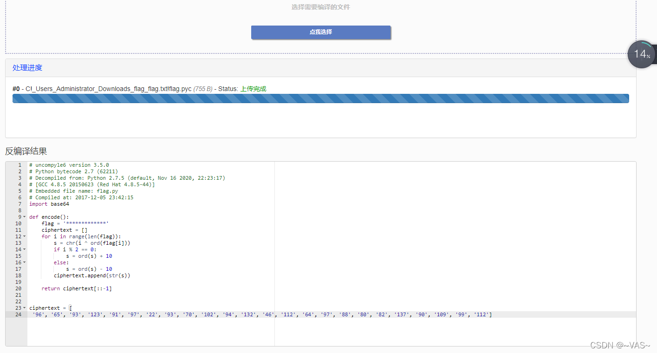
Task: Collapse the fold arrow at line 14
Action: click(24, 249)
